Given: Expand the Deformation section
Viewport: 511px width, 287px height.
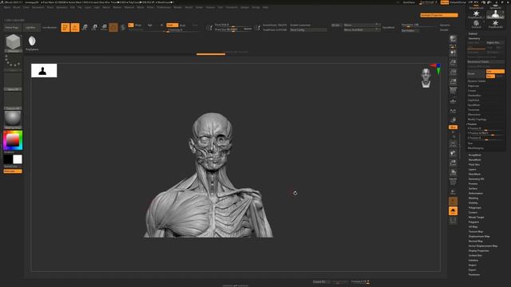Looking at the screenshot, I should tap(476, 193).
